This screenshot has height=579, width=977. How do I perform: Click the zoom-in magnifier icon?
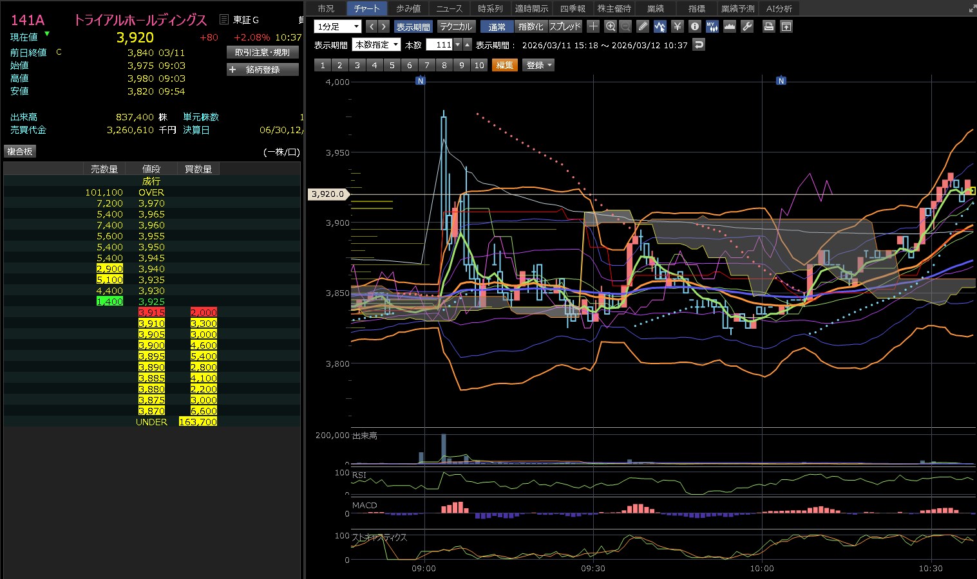(611, 26)
